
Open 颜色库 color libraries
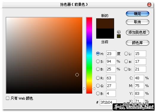[x=138, y=43]
